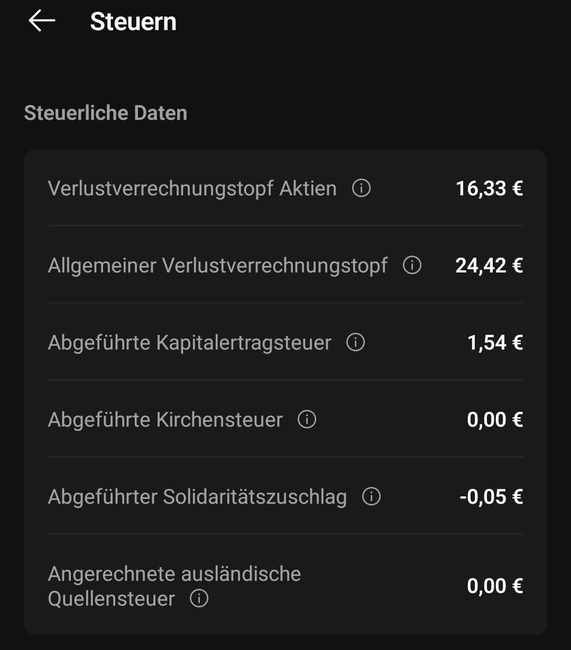Tap Kirchensteuer 0,00 € value

[x=495, y=420]
